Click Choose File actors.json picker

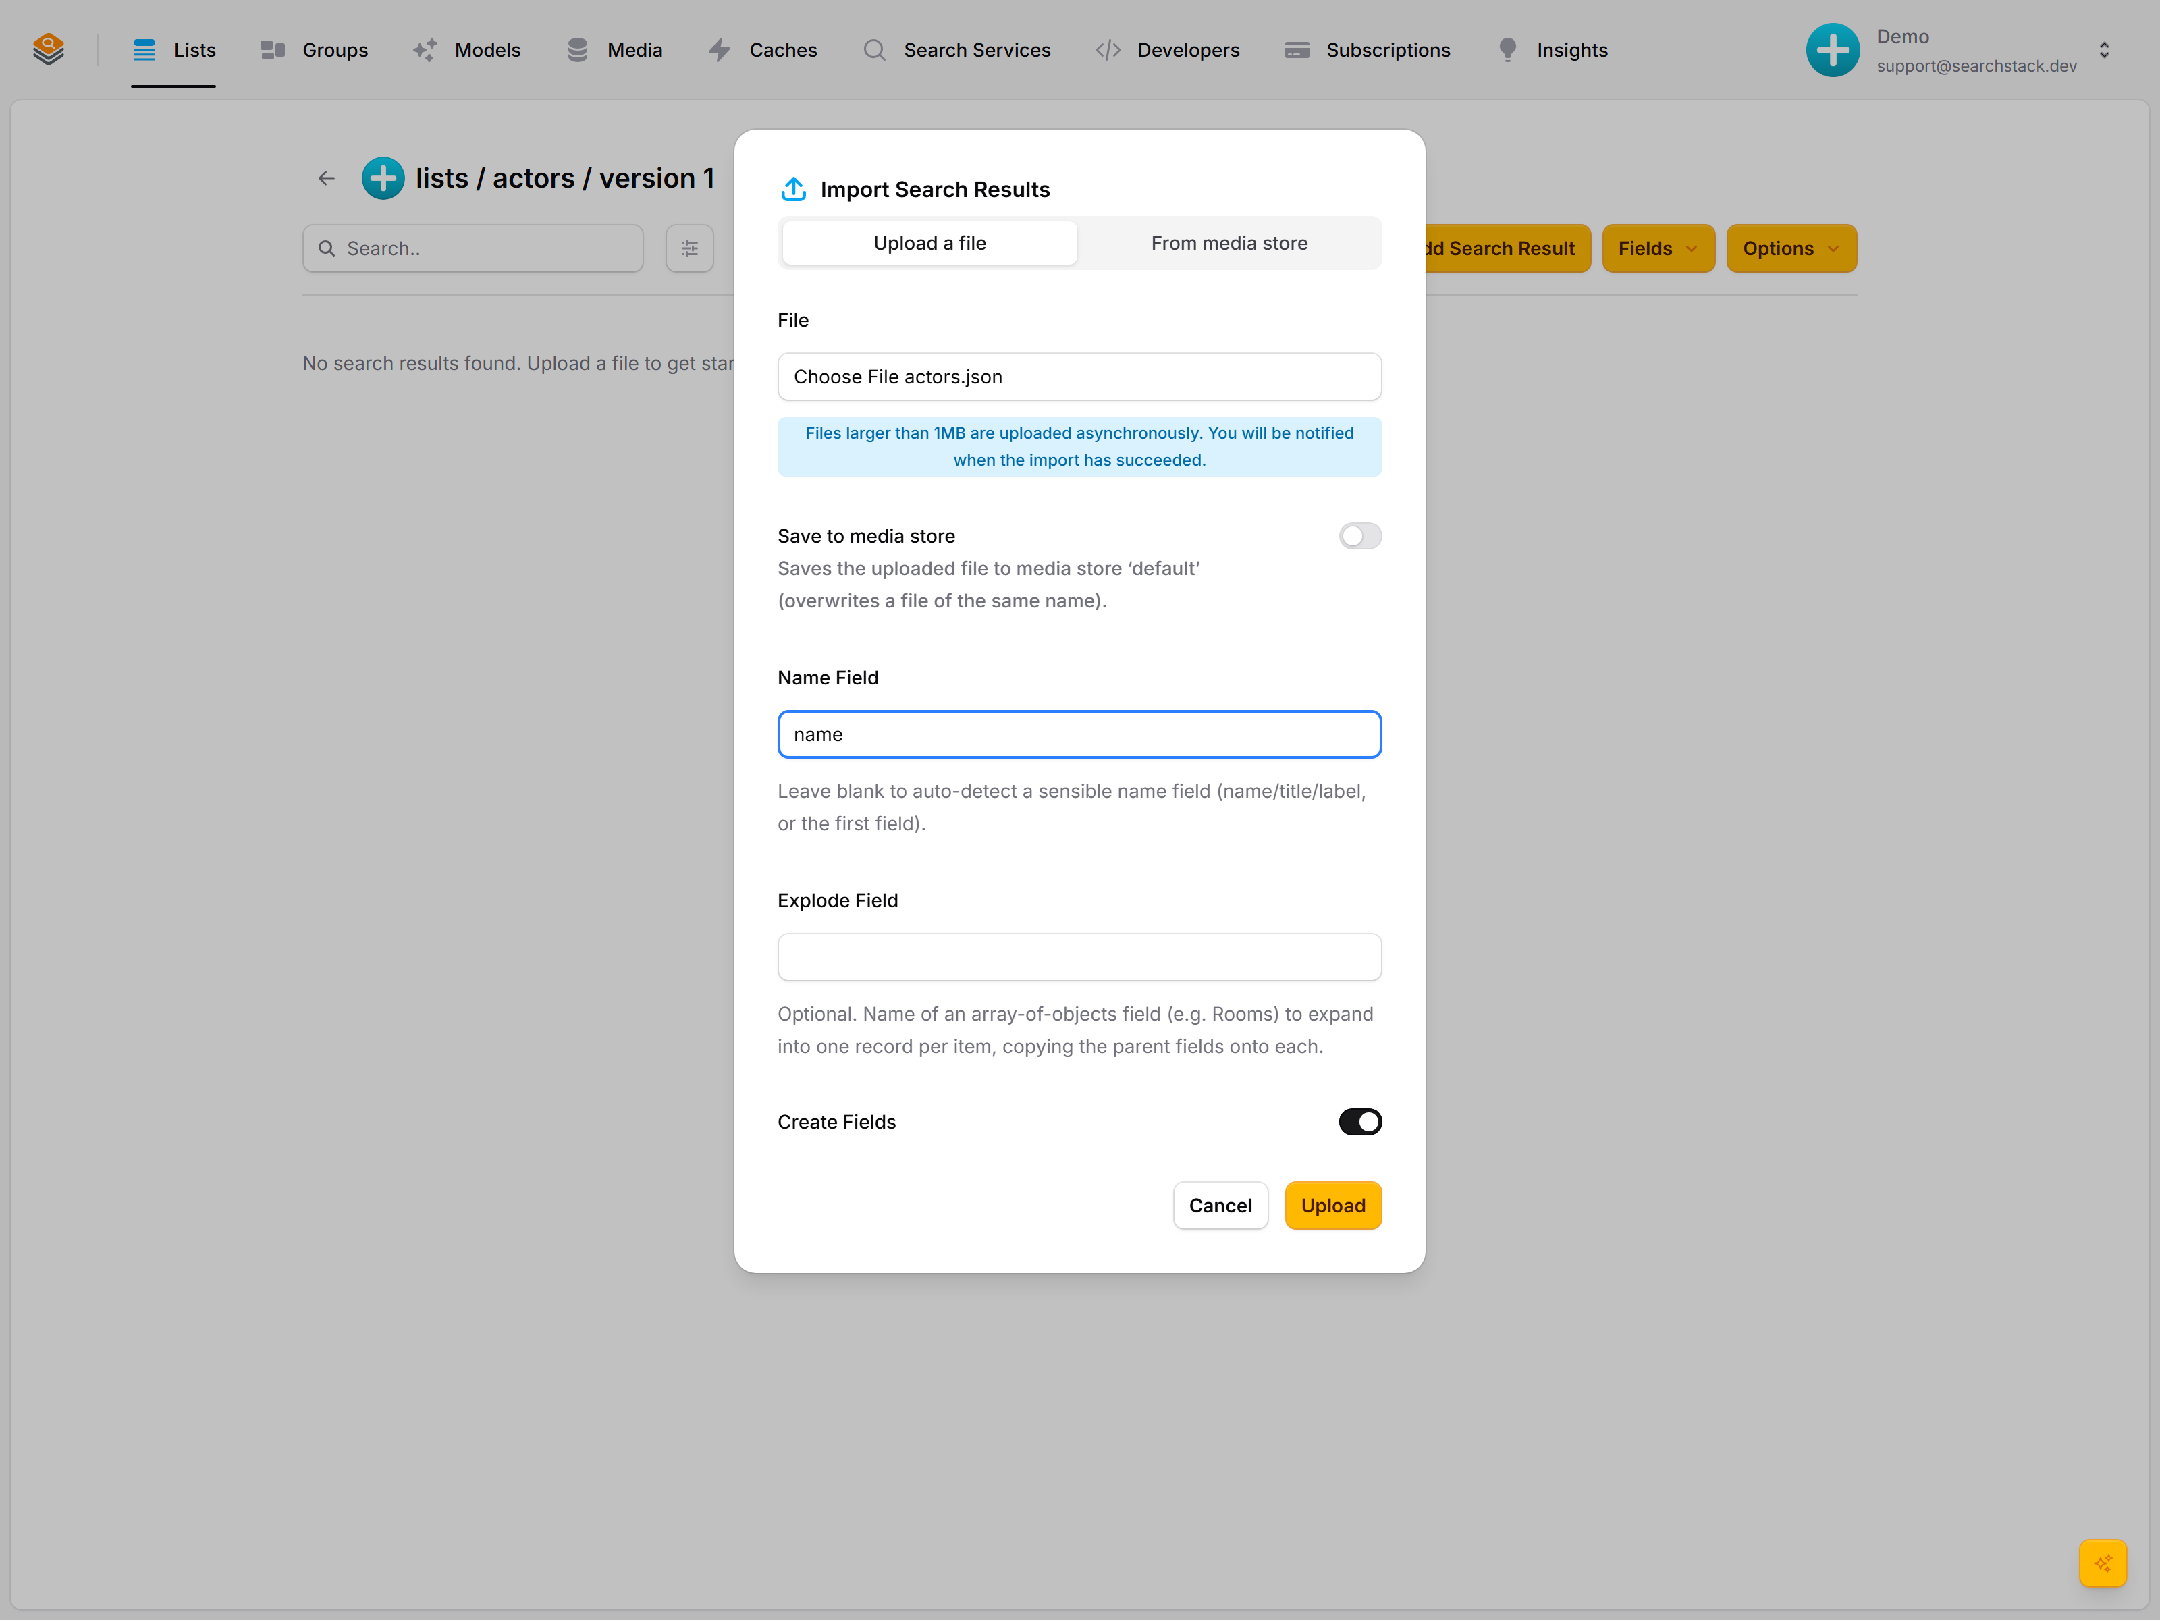click(1079, 377)
